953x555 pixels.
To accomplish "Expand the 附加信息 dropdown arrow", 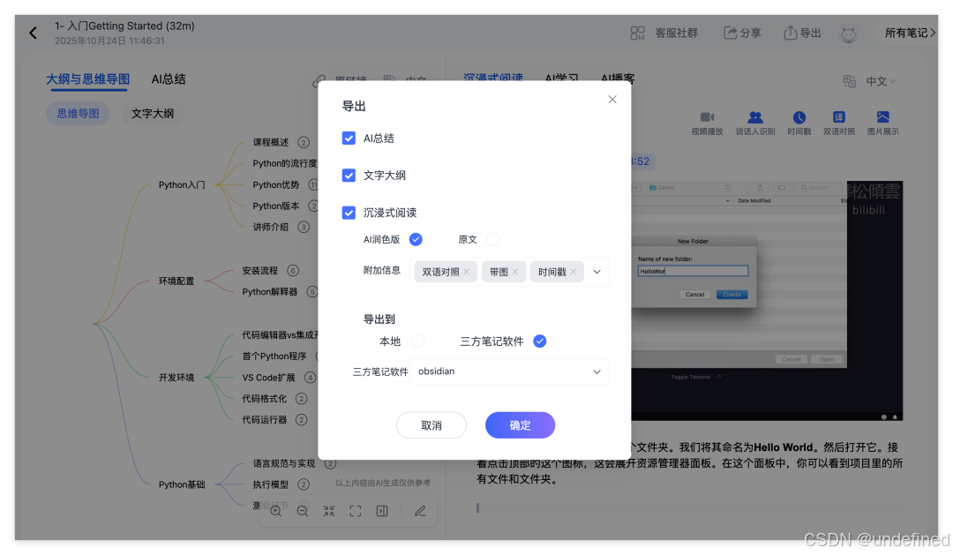I will click(597, 272).
